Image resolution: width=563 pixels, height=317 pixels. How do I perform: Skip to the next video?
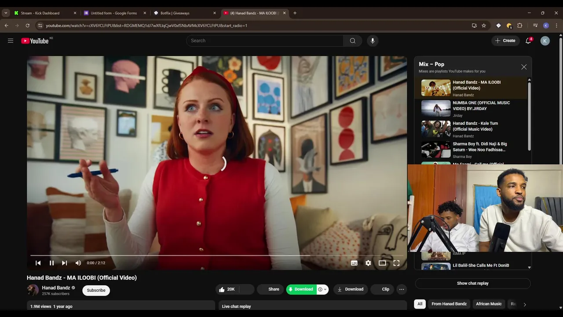(65, 263)
